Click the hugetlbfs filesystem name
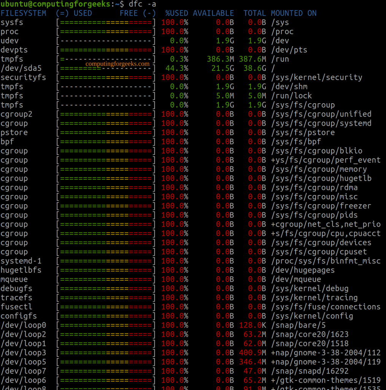This screenshot has height=390, width=386. click(21, 270)
